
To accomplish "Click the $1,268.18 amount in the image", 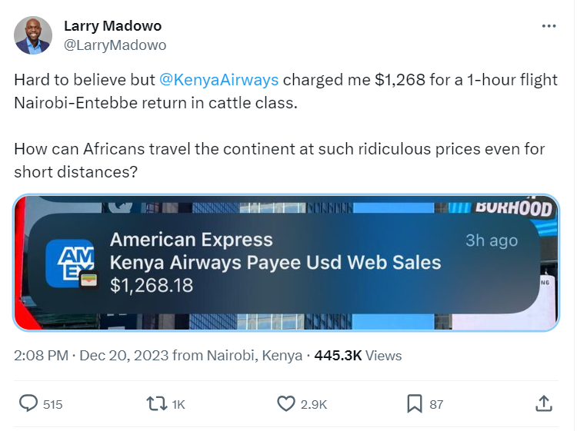I will click(x=152, y=286).
